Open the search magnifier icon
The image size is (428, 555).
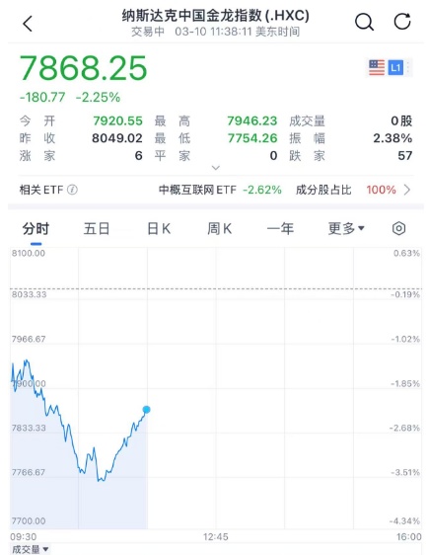tap(364, 23)
